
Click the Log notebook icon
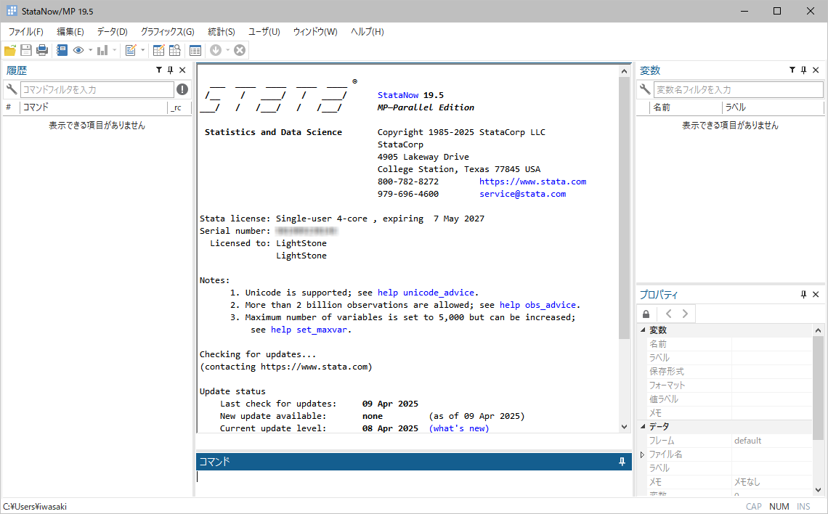[x=62, y=50]
